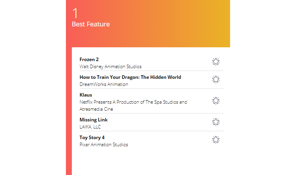Favorite How to Train Your Dragon with its star
This screenshot has height=175, width=296.
click(215, 79)
